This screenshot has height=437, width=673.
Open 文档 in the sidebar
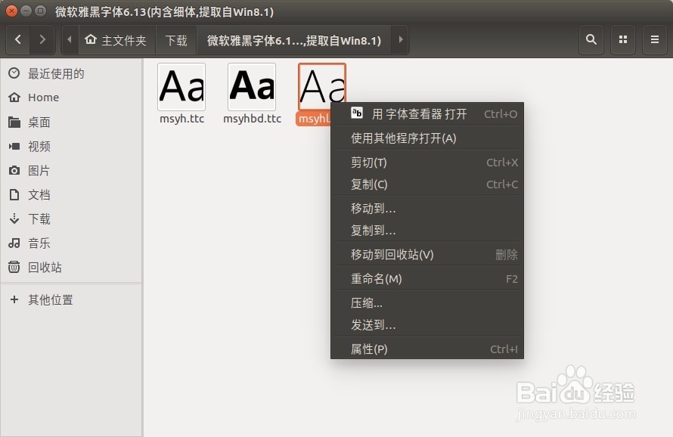click(71, 194)
